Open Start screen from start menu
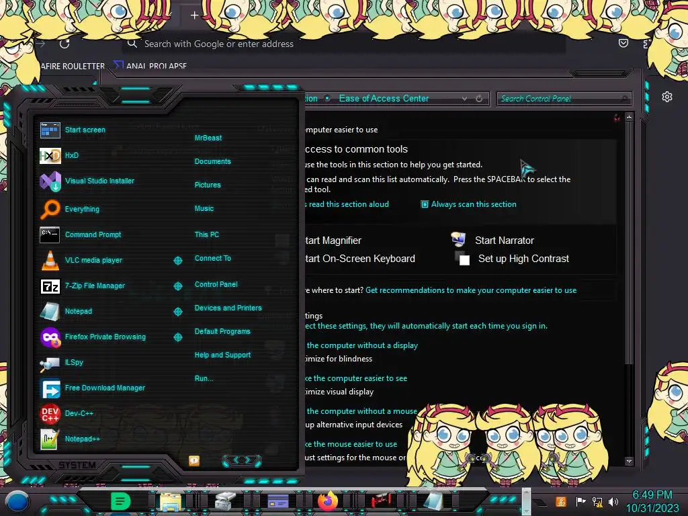The height and width of the screenshot is (516, 688). coord(73,130)
